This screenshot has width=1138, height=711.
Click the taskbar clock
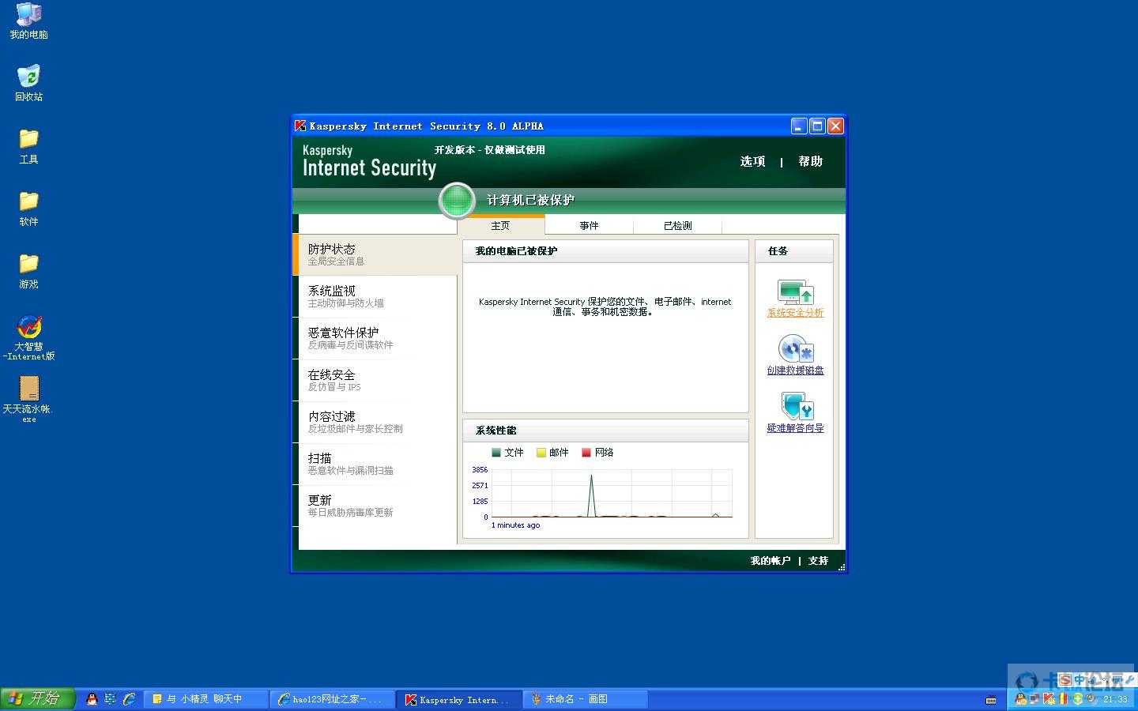pos(1115,699)
